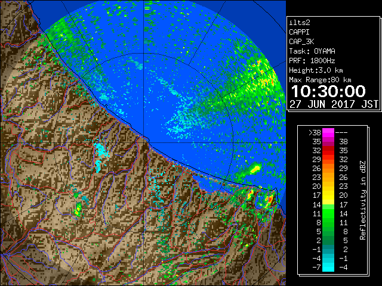Image resolution: width=382 pixels, height=286 pixels.
Task: Click the 'Height:3.0 km' text
Action: click(x=316, y=70)
